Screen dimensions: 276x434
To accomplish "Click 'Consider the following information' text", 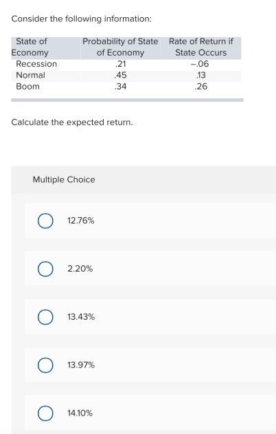I will (x=81, y=19).
